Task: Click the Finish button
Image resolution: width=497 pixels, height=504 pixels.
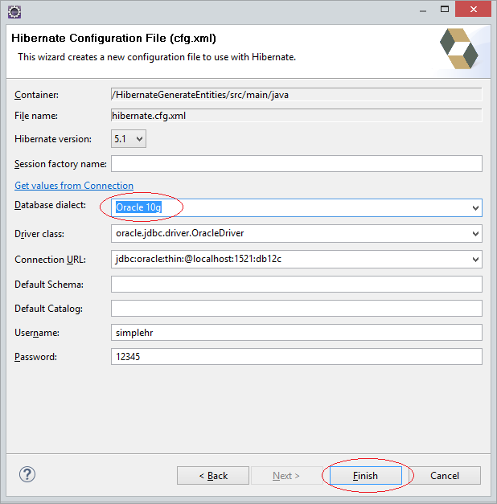Action: (366, 476)
